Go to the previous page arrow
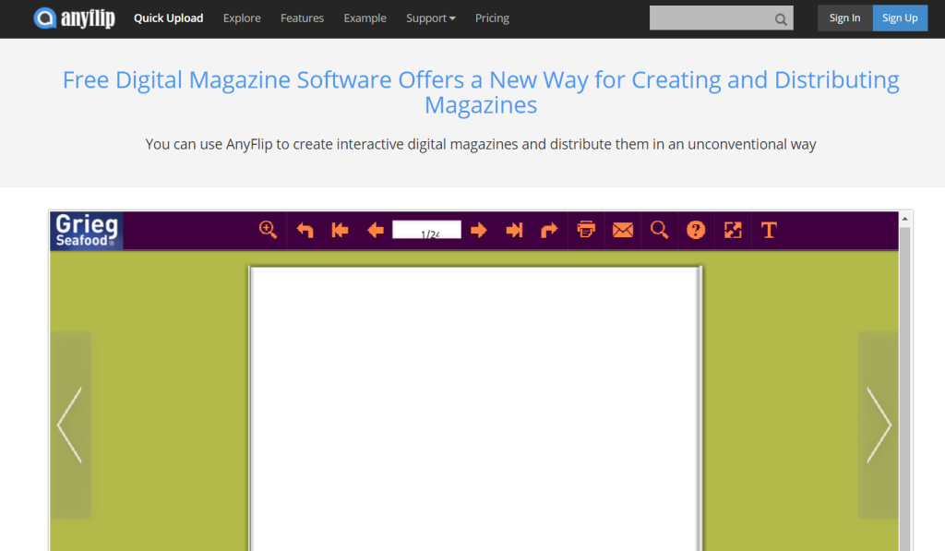The height and width of the screenshot is (551, 945). click(375, 230)
